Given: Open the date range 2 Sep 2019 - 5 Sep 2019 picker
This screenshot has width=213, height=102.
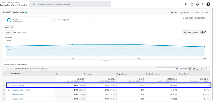Looking at the screenshot, I should (195, 18).
